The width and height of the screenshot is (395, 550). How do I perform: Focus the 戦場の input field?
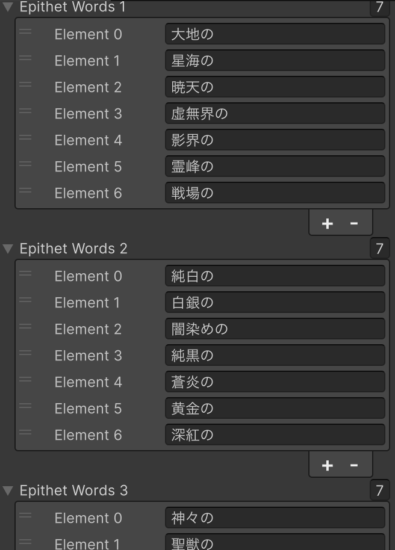[x=275, y=193]
